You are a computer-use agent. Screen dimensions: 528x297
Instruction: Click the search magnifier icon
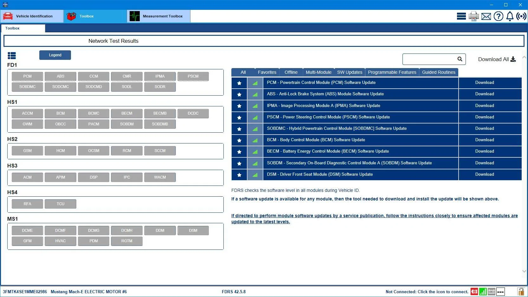tap(460, 59)
